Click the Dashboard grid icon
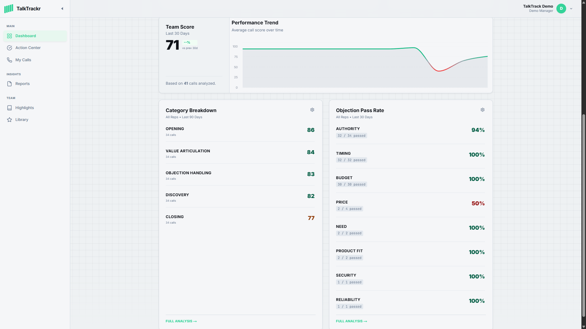This screenshot has width=586, height=329. [9, 36]
